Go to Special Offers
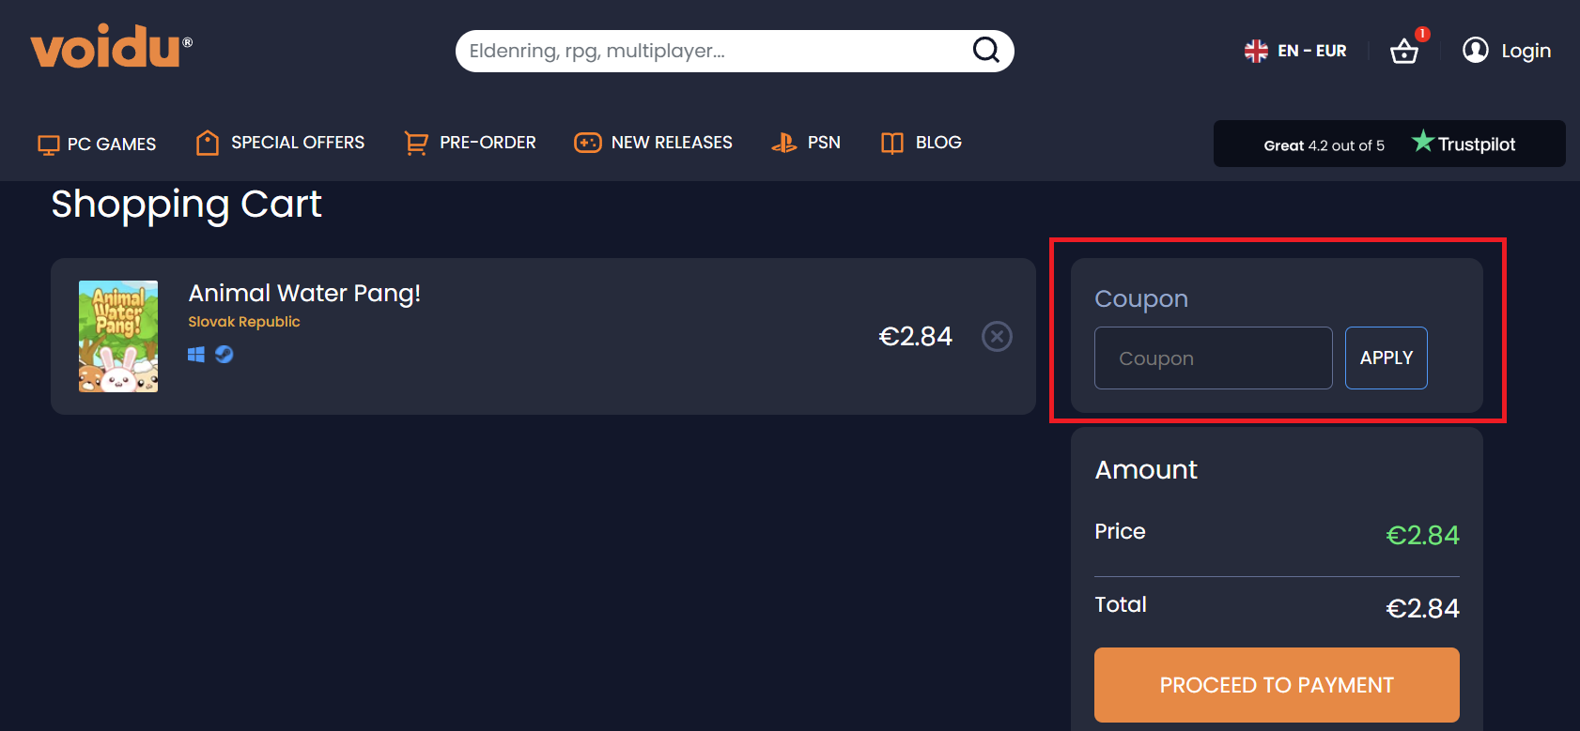 pyautogui.click(x=280, y=143)
